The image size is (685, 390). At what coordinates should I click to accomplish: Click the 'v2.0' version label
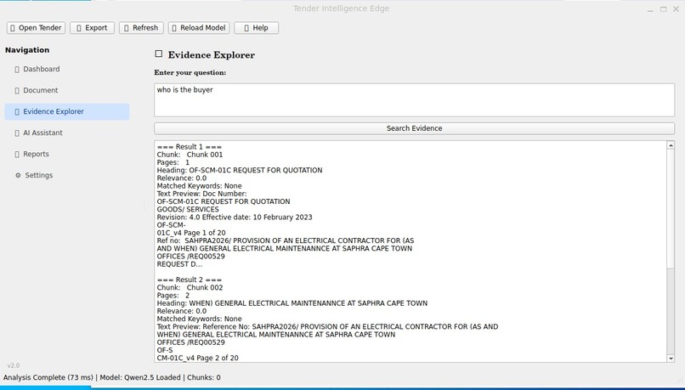pos(14,365)
